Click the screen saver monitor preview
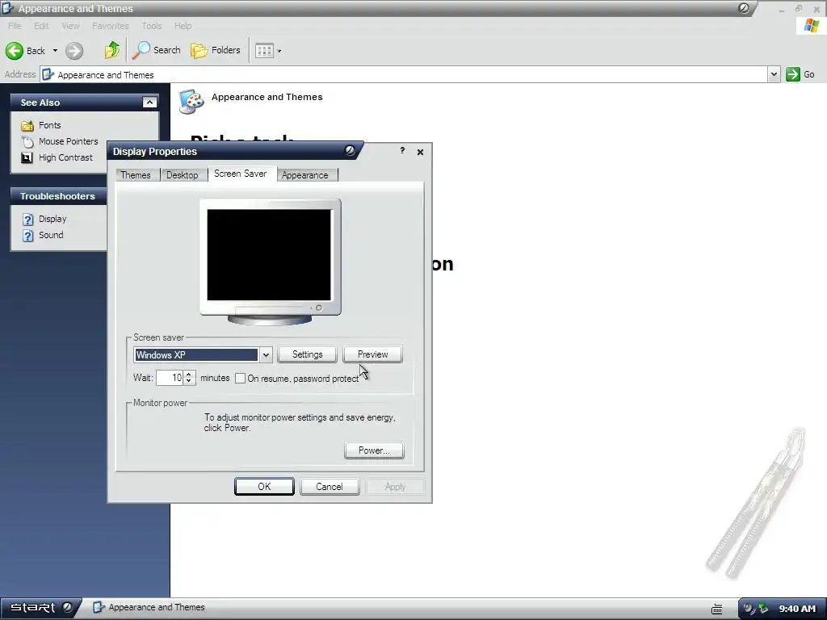The width and height of the screenshot is (827, 620). [x=270, y=255]
